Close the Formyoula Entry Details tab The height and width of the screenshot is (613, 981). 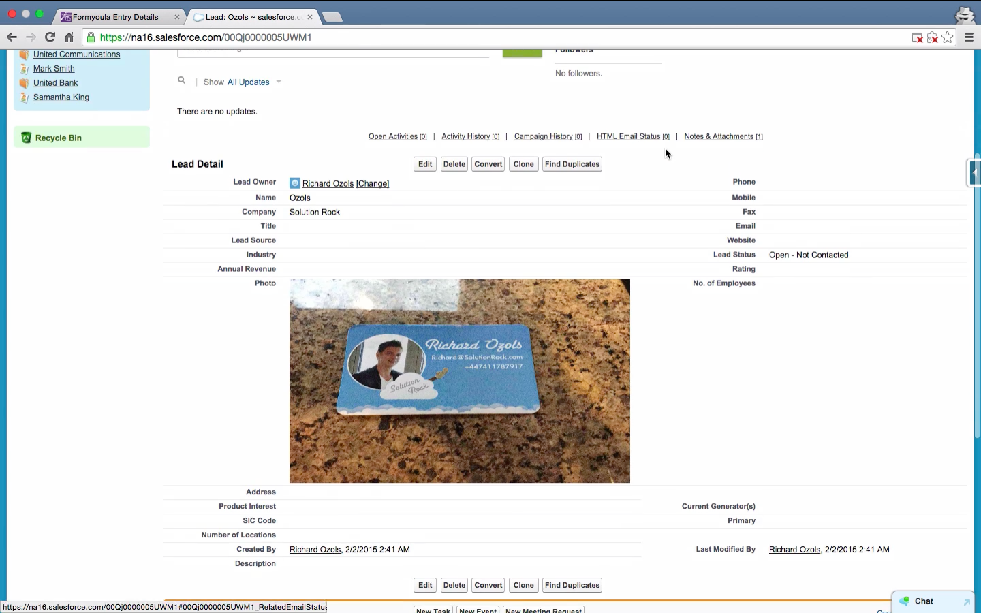pos(177,17)
